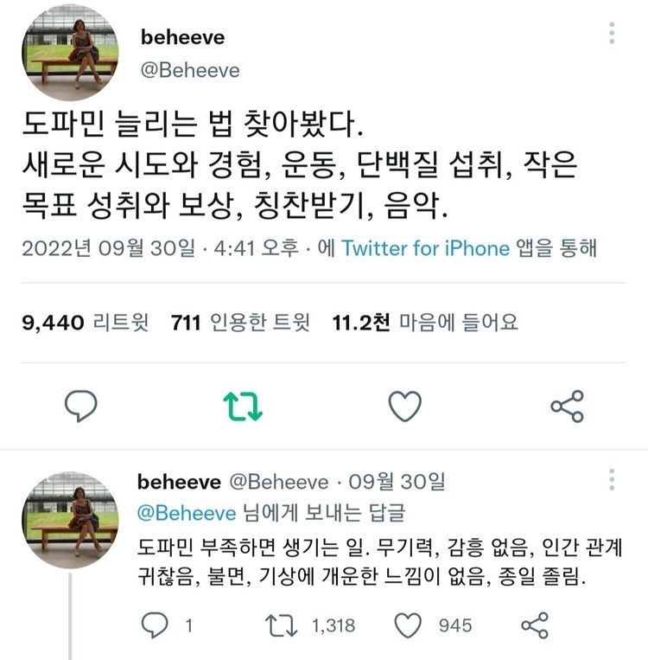Click the green retweet icon under main tweet
648x660 pixels.
243,406
